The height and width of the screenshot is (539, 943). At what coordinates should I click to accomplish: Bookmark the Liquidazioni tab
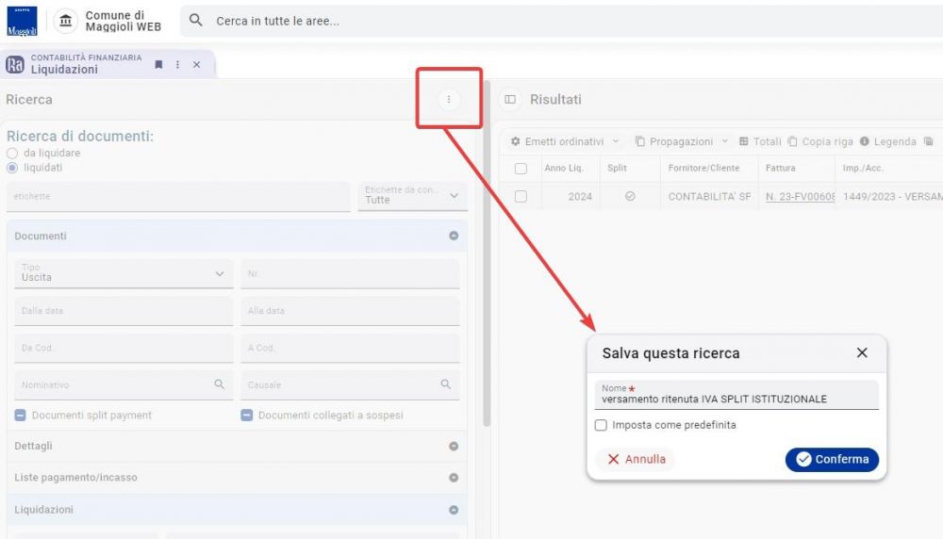(x=158, y=64)
